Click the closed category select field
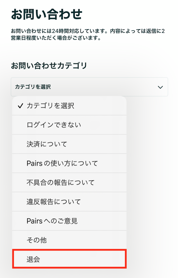 tap(89, 87)
